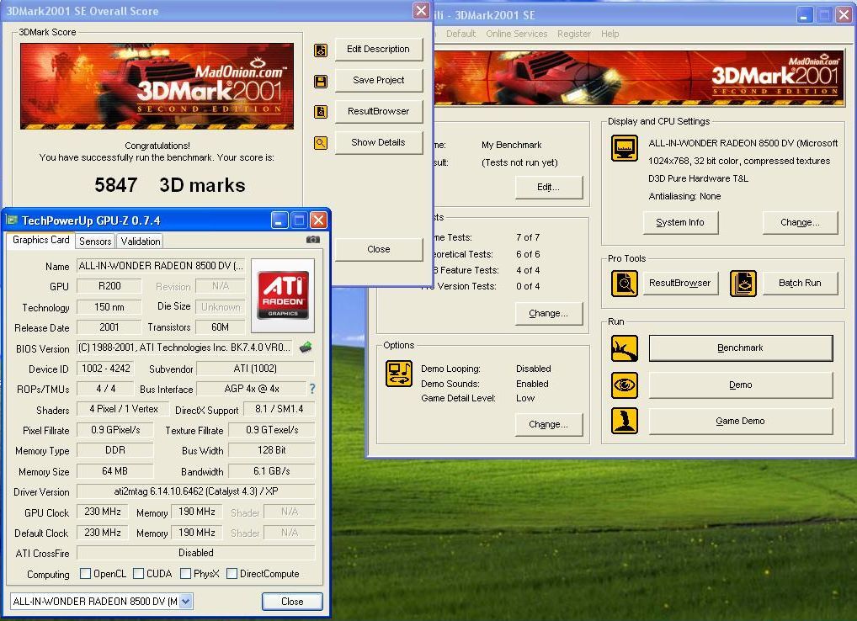
Task: Open the Validation tab
Action: point(141,241)
